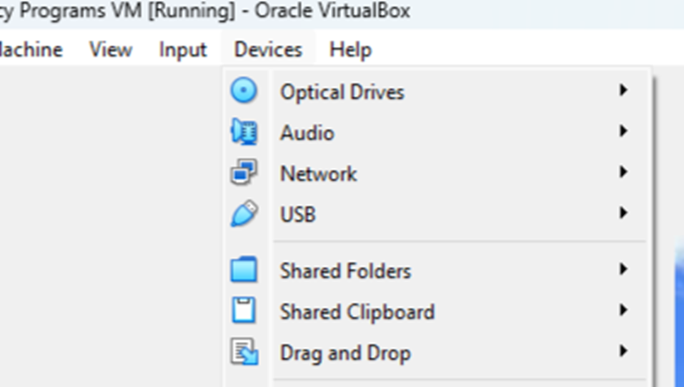
Task: Expand the Drag and Drop submenu arrow
Action: point(623,351)
